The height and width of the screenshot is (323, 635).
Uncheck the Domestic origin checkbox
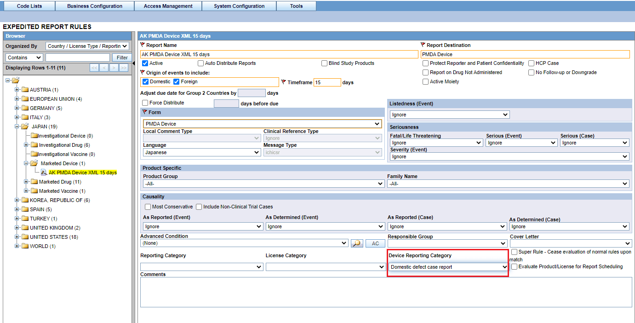click(146, 81)
